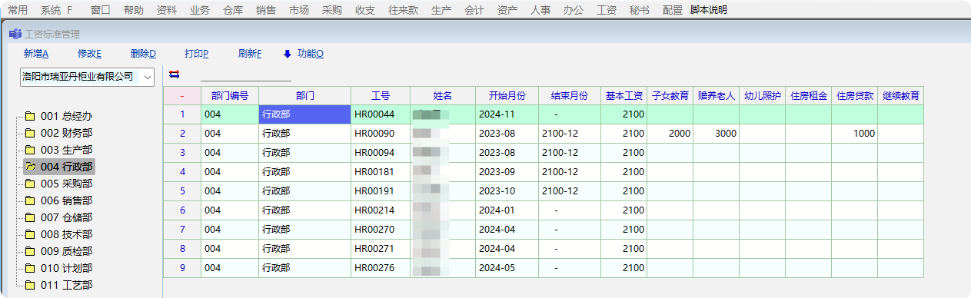Click the folder icon for 009 质检部

31,251
